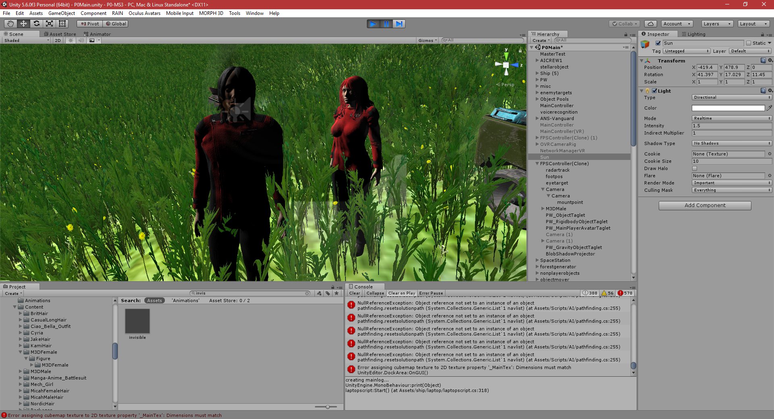
Task: Open Light component help book icon
Action: (x=763, y=91)
